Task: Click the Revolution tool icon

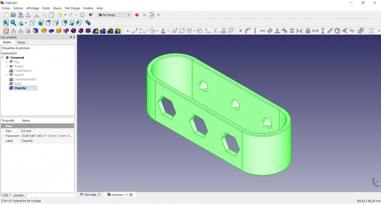Action: 59,31
